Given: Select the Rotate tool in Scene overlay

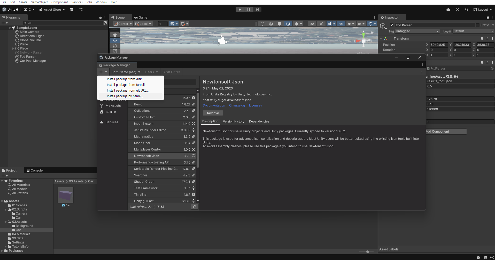Looking at the screenshot, I should click(x=115, y=46).
